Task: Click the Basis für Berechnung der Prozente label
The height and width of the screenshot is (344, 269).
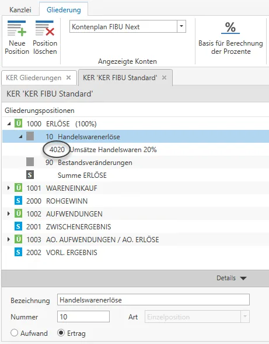Action: tap(230, 47)
